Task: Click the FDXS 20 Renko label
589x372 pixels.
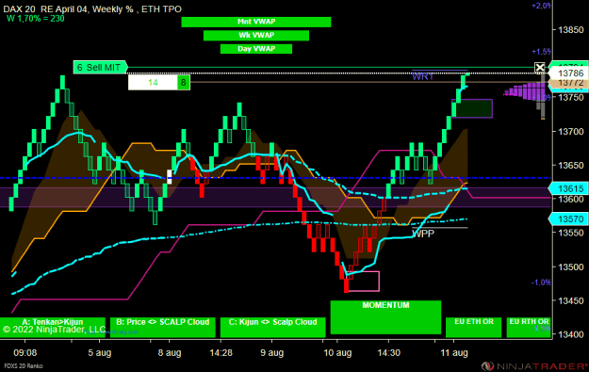Action: click(x=24, y=365)
